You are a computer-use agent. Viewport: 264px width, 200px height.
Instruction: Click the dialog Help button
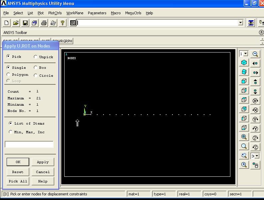pos(43,181)
